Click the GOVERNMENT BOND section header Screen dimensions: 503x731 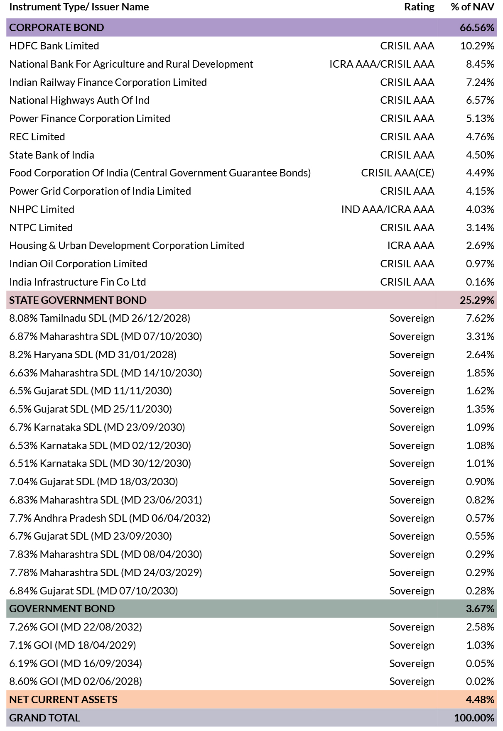click(251, 609)
